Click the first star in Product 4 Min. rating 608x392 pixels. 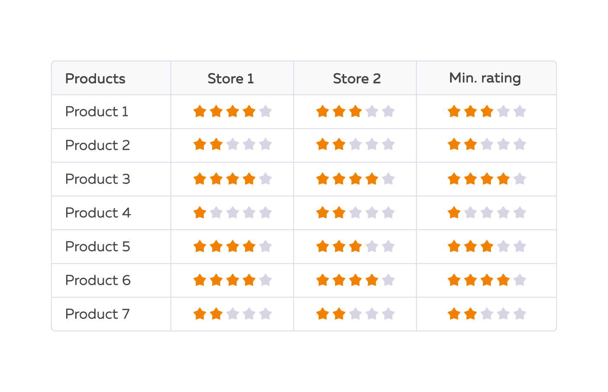tap(454, 213)
